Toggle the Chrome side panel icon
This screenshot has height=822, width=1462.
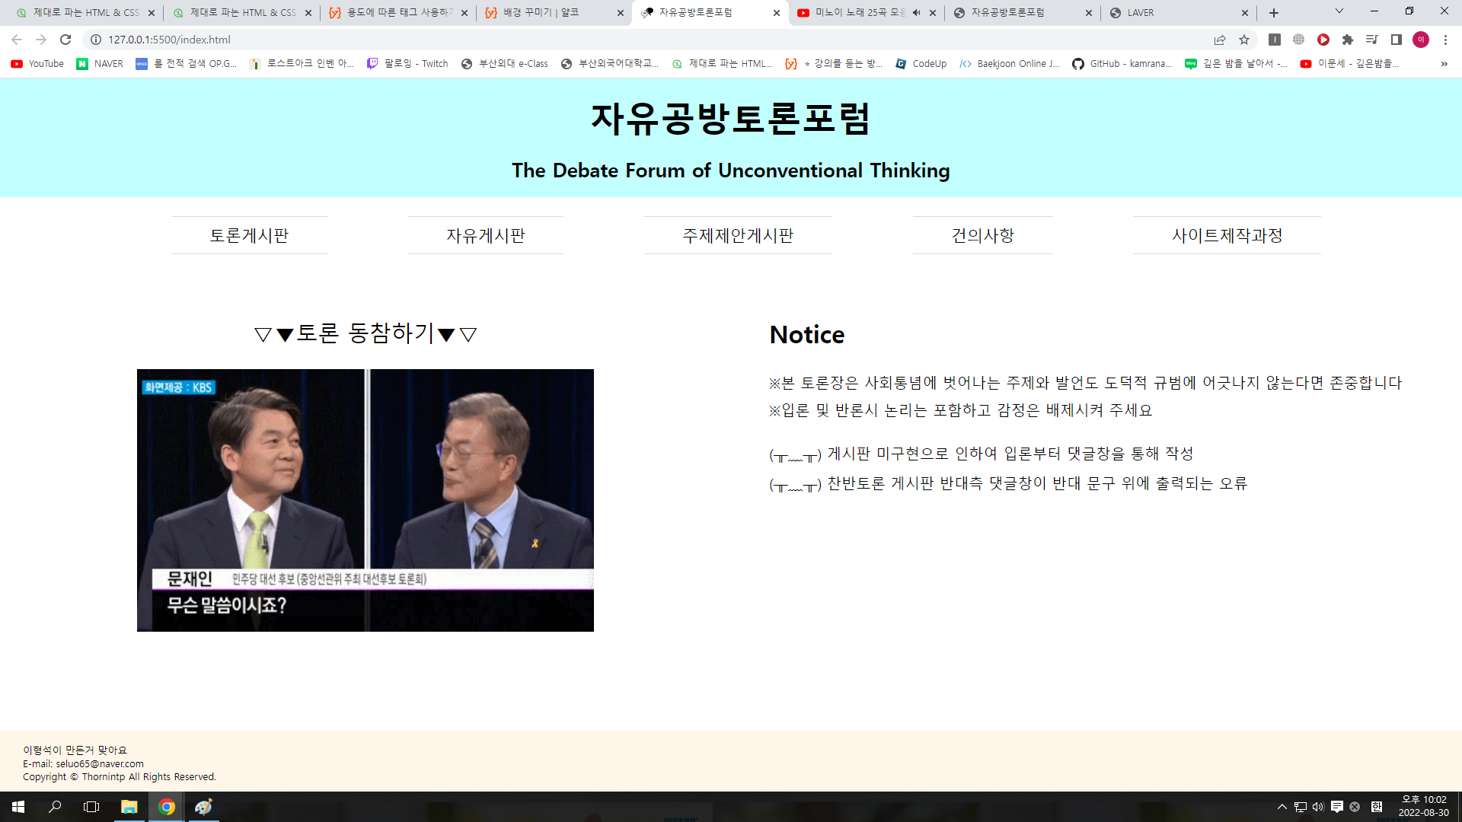tap(1397, 40)
